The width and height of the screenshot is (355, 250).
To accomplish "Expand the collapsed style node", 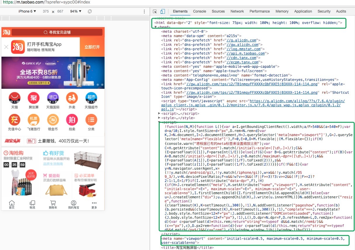I will (x=159, y=118).
